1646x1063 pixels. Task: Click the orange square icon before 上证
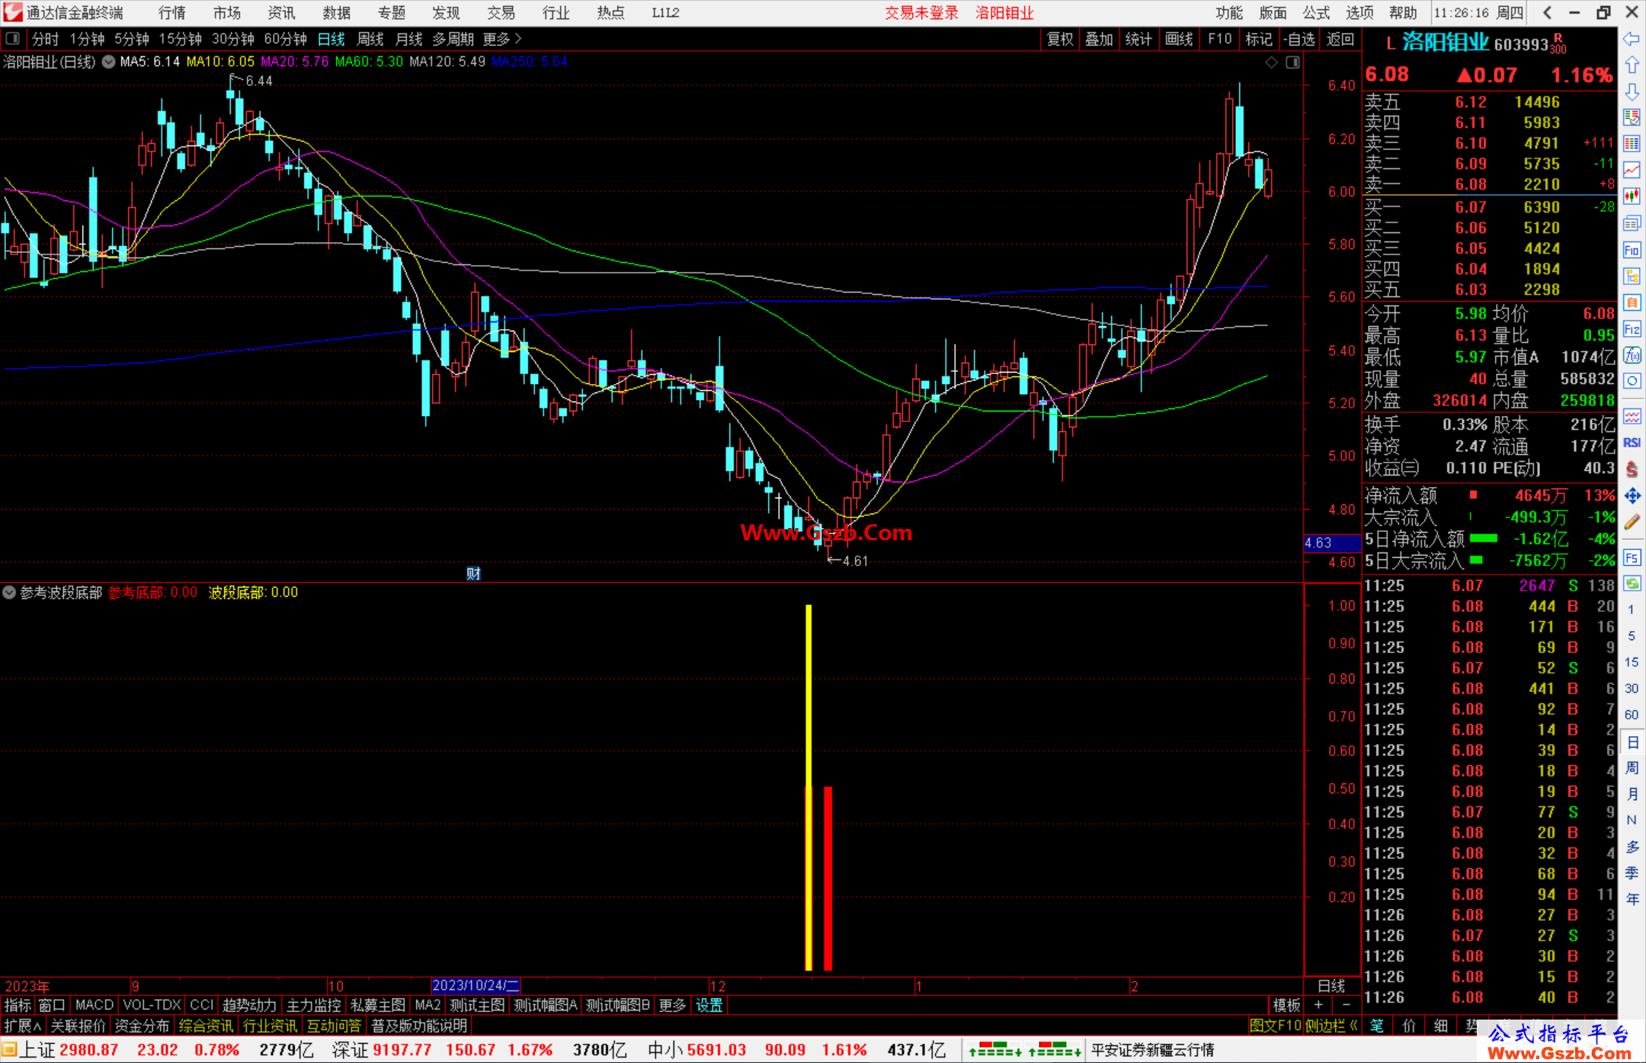click(x=9, y=1050)
